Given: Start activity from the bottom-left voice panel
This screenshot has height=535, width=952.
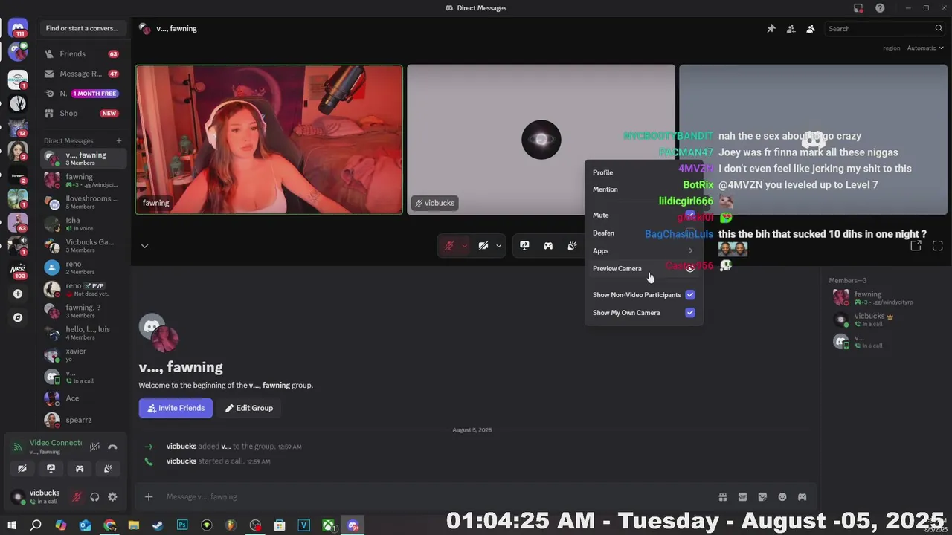Looking at the screenshot, I should click(x=80, y=469).
